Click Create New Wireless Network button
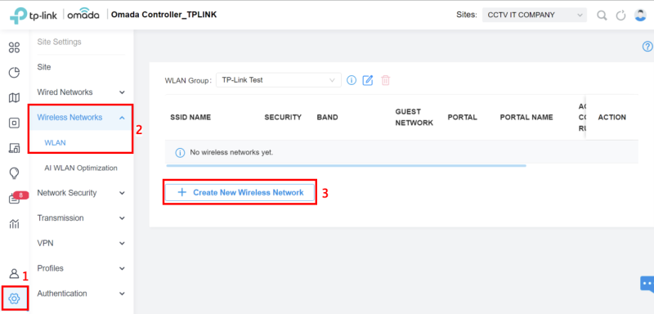The image size is (654, 314). pyautogui.click(x=240, y=193)
